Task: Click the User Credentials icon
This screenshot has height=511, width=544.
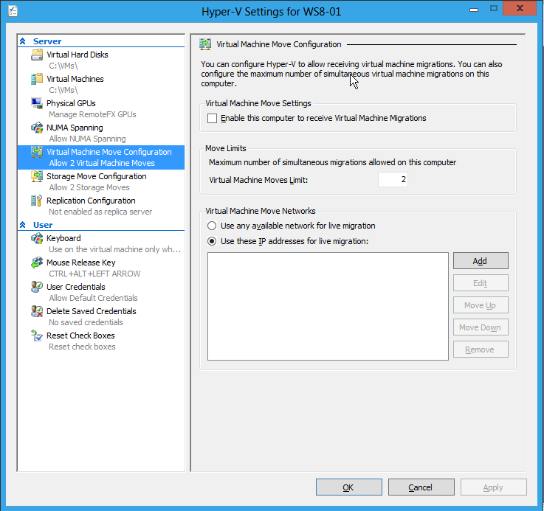Action: 37,287
